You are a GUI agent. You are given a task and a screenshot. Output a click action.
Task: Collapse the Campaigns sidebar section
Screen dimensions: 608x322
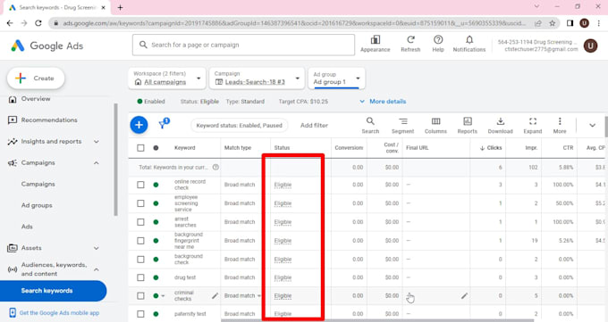click(97, 163)
